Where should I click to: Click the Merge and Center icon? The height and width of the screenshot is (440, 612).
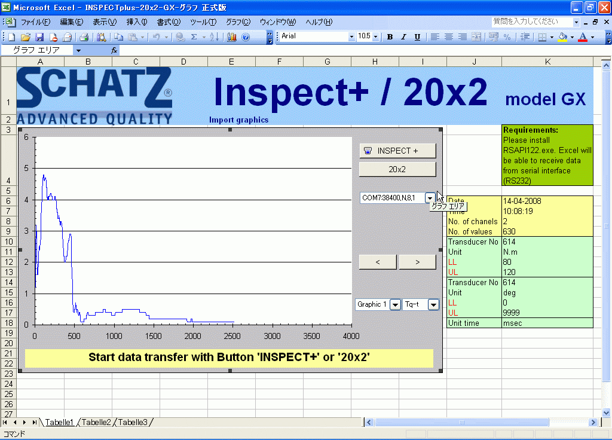[476, 37]
